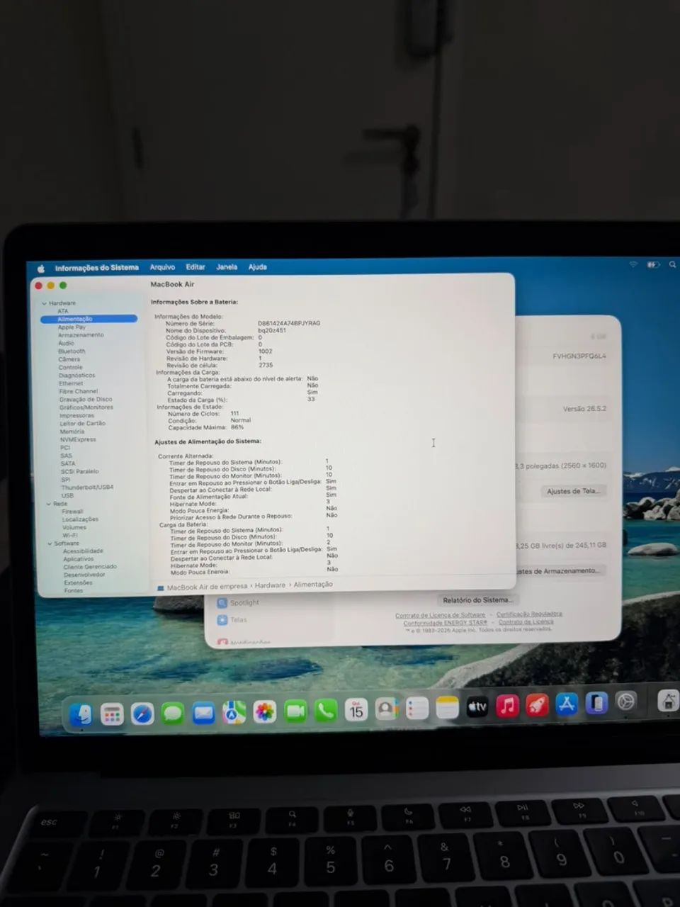Open the Janela menu
The width and height of the screenshot is (680, 907).
tap(227, 267)
